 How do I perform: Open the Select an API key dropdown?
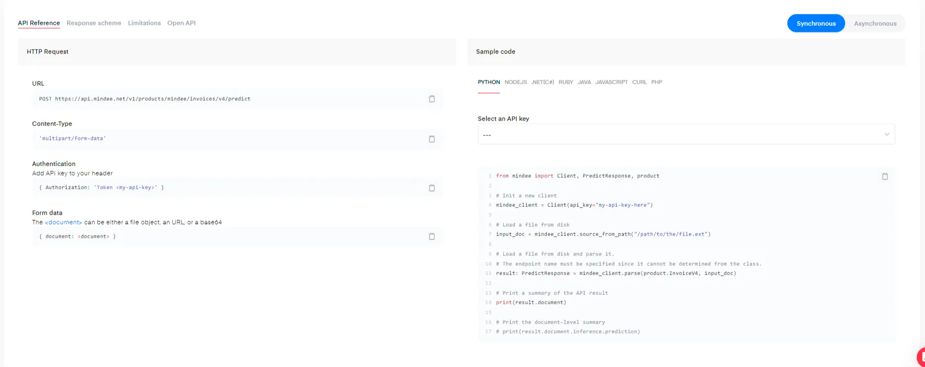pyautogui.click(x=685, y=135)
